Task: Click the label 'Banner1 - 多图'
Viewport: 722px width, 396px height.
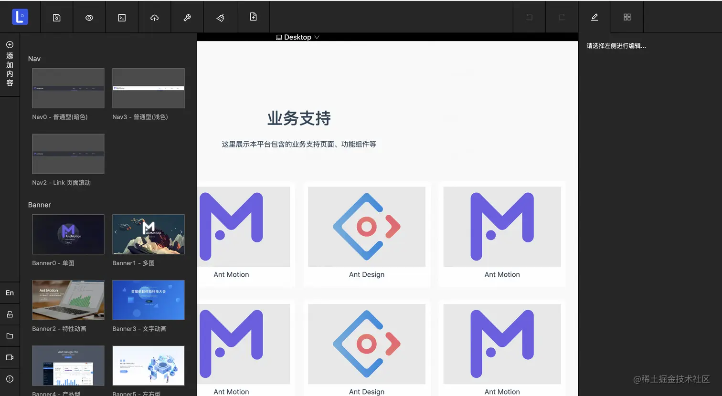Action: 133,263
